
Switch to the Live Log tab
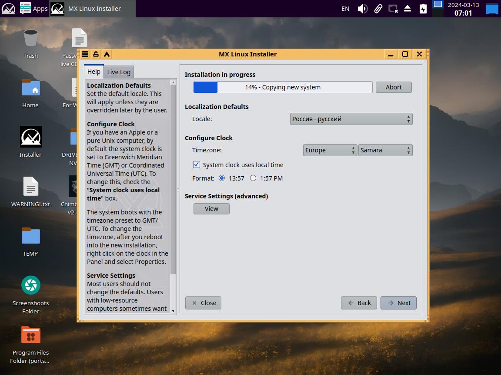click(119, 72)
